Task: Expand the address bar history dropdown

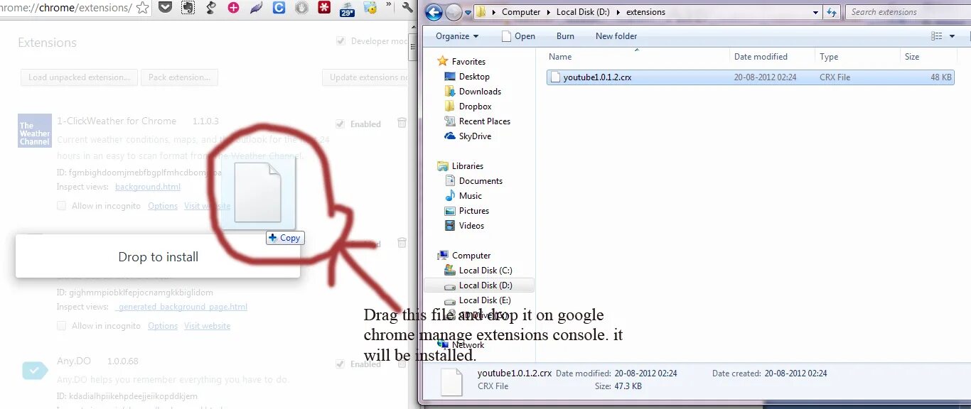Action: [816, 12]
